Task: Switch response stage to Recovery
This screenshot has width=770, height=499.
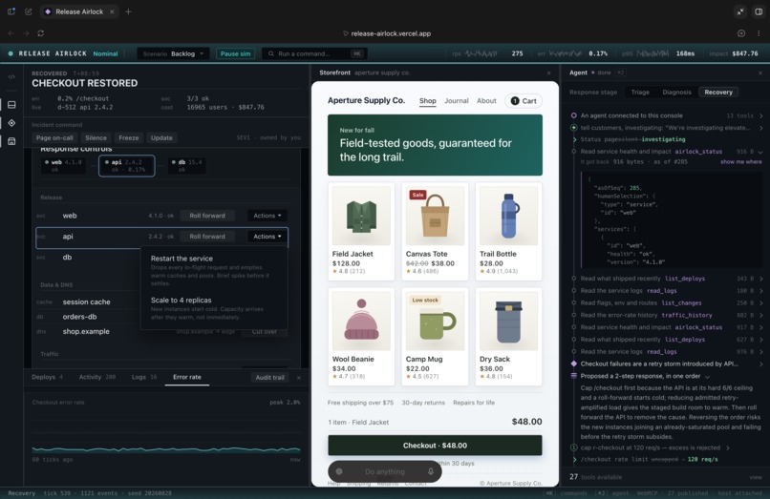Action: click(x=718, y=92)
